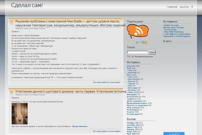Open the 'Дела садовые' category

click(134, 101)
